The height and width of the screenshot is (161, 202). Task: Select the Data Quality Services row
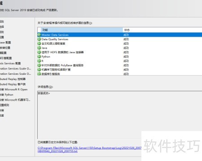[120, 39]
